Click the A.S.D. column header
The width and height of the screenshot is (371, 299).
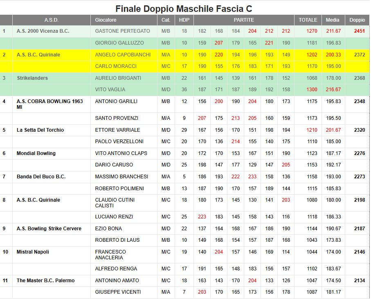point(51,20)
